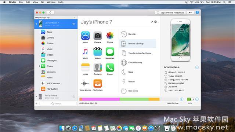The width and height of the screenshot is (235, 132).
Task: Click the Restart action
Action: (x=138, y=81)
